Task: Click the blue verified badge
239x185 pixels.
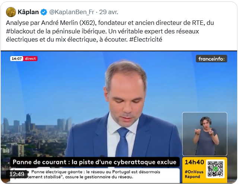Action: point(44,12)
